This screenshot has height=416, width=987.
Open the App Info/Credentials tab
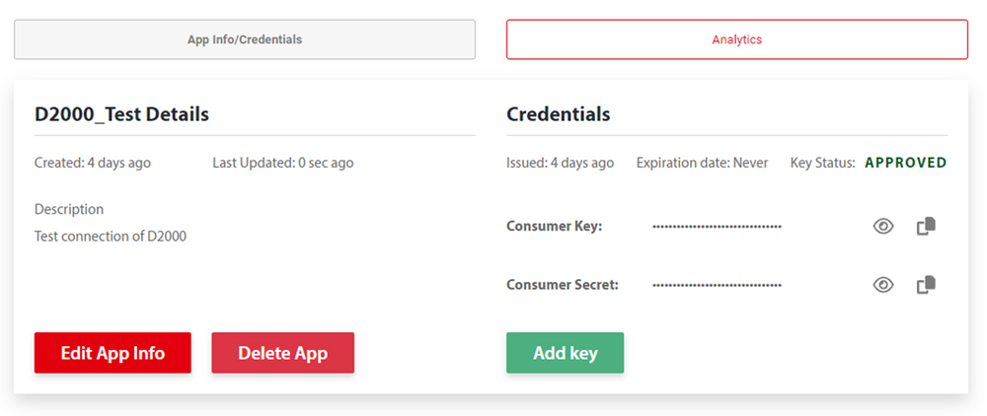point(245,39)
